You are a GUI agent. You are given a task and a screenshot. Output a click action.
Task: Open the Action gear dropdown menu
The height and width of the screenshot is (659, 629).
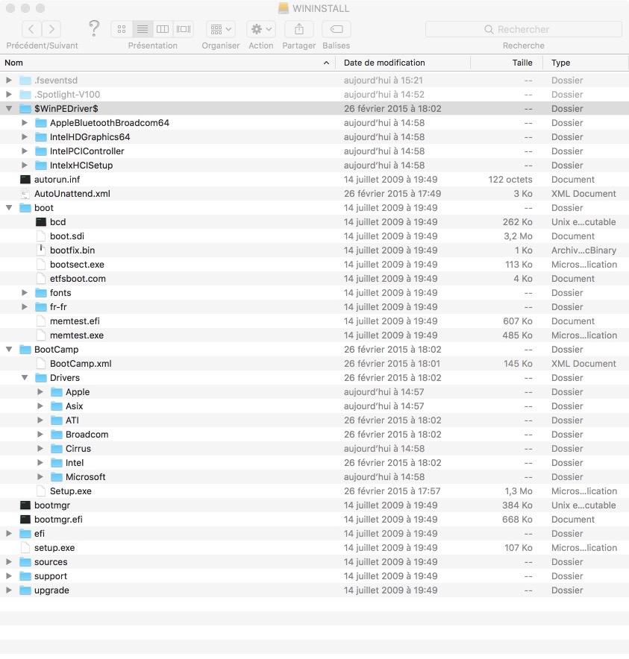point(261,29)
